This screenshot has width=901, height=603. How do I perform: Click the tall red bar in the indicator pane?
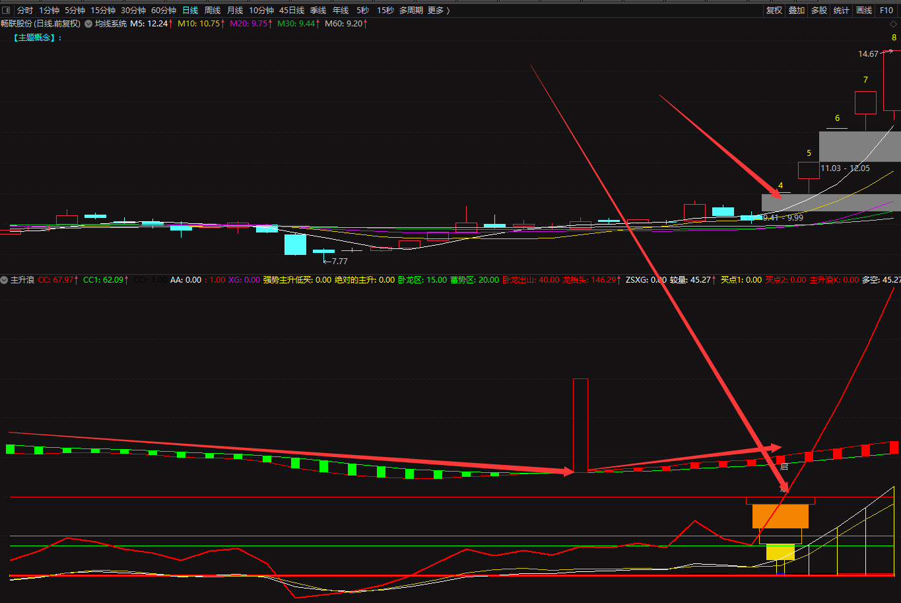[x=580, y=425]
